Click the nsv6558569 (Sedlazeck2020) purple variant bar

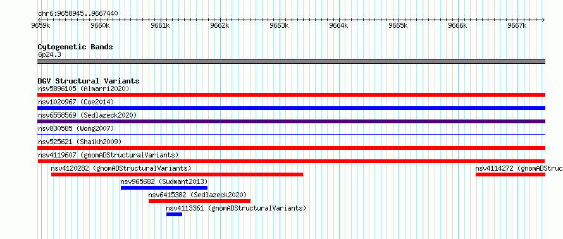click(291, 121)
